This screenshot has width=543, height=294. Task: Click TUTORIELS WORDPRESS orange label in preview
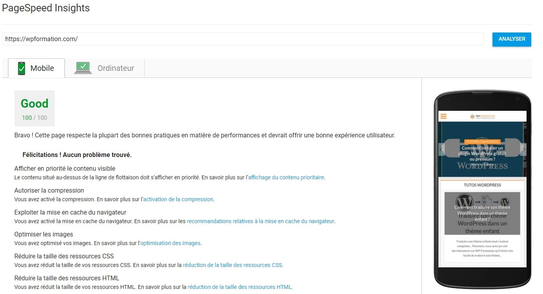(x=482, y=142)
